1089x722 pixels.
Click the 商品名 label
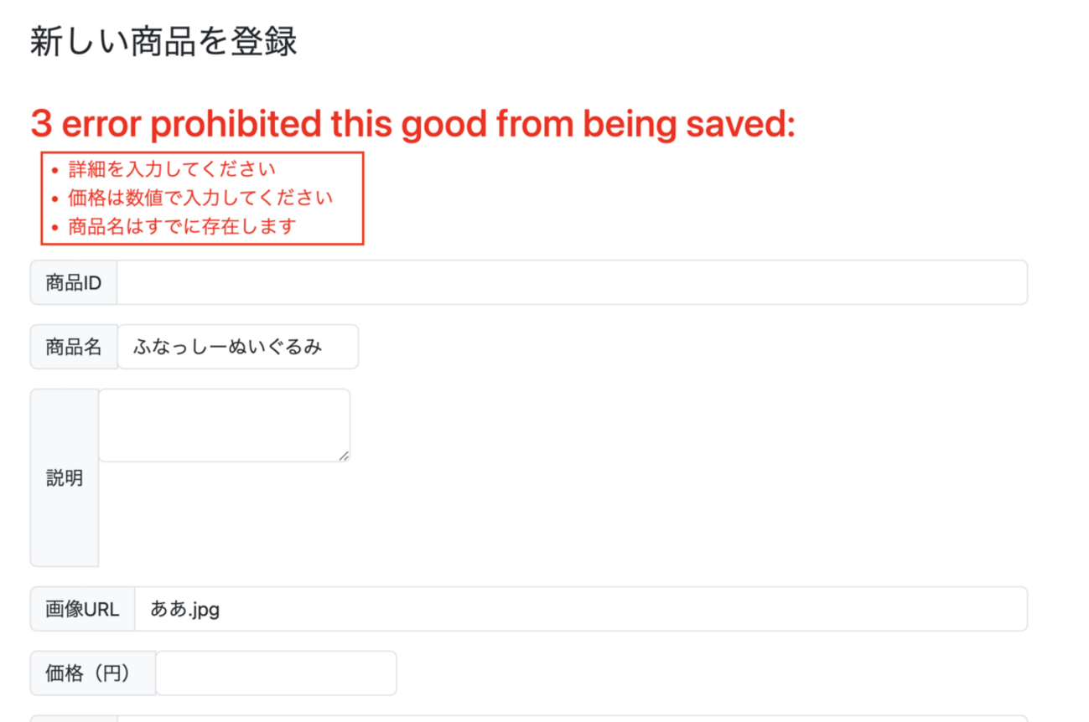tap(74, 347)
